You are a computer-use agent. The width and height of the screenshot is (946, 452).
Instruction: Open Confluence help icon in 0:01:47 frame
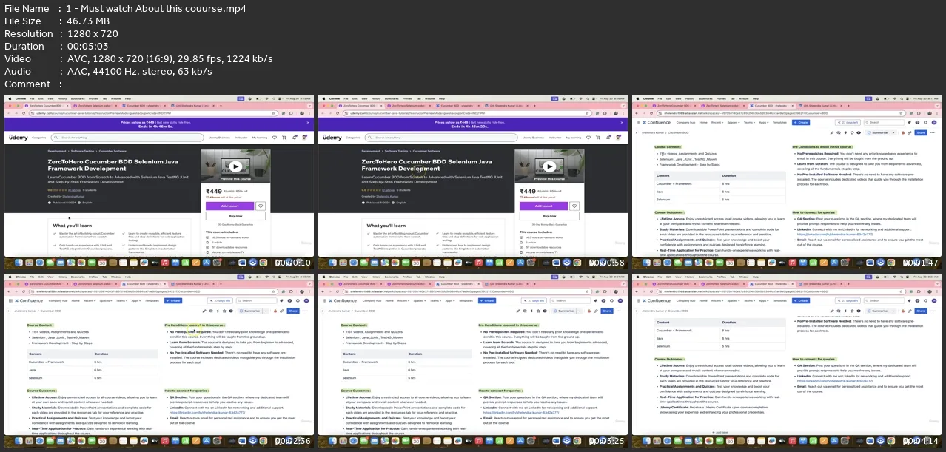pyautogui.click(x=917, y=122)
